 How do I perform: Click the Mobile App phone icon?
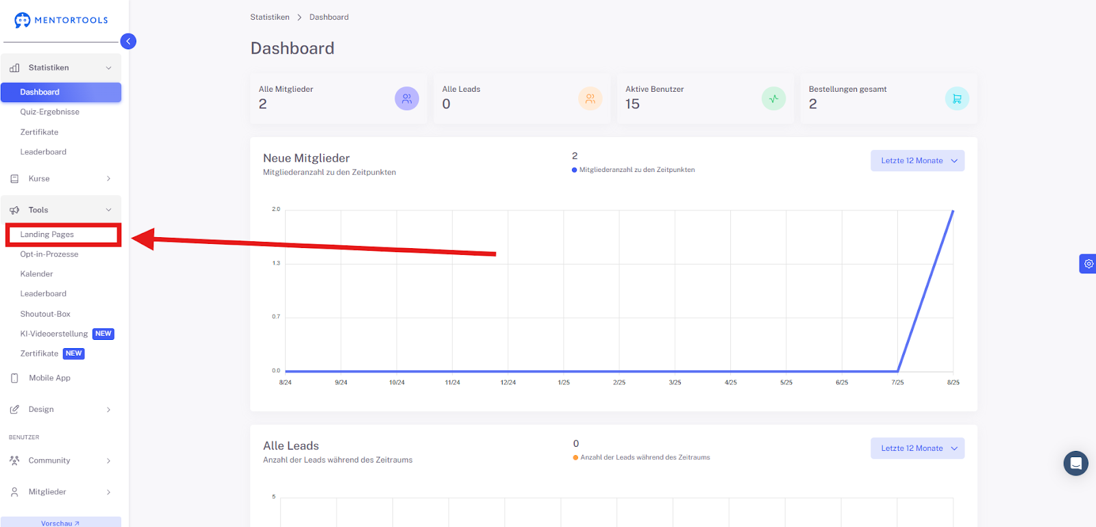pos(14,378)
